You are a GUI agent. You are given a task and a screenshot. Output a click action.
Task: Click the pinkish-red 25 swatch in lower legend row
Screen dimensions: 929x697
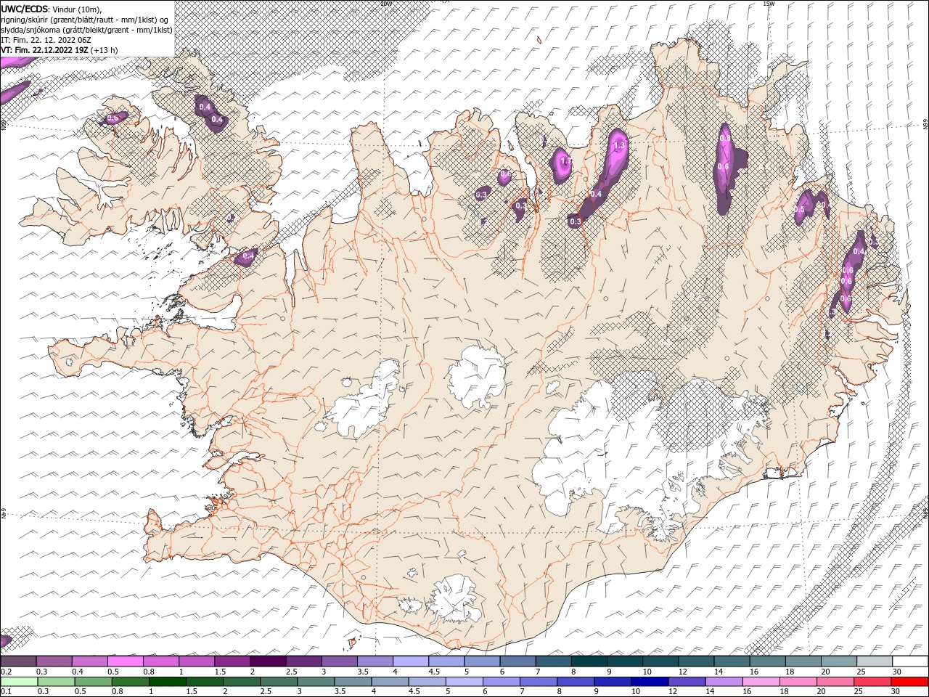click(x=872, y=682)
